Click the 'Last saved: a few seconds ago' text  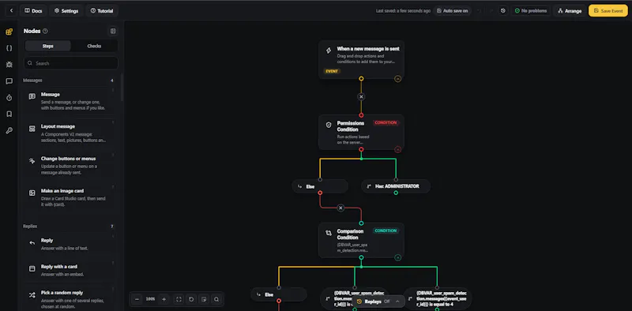point(403,11)
